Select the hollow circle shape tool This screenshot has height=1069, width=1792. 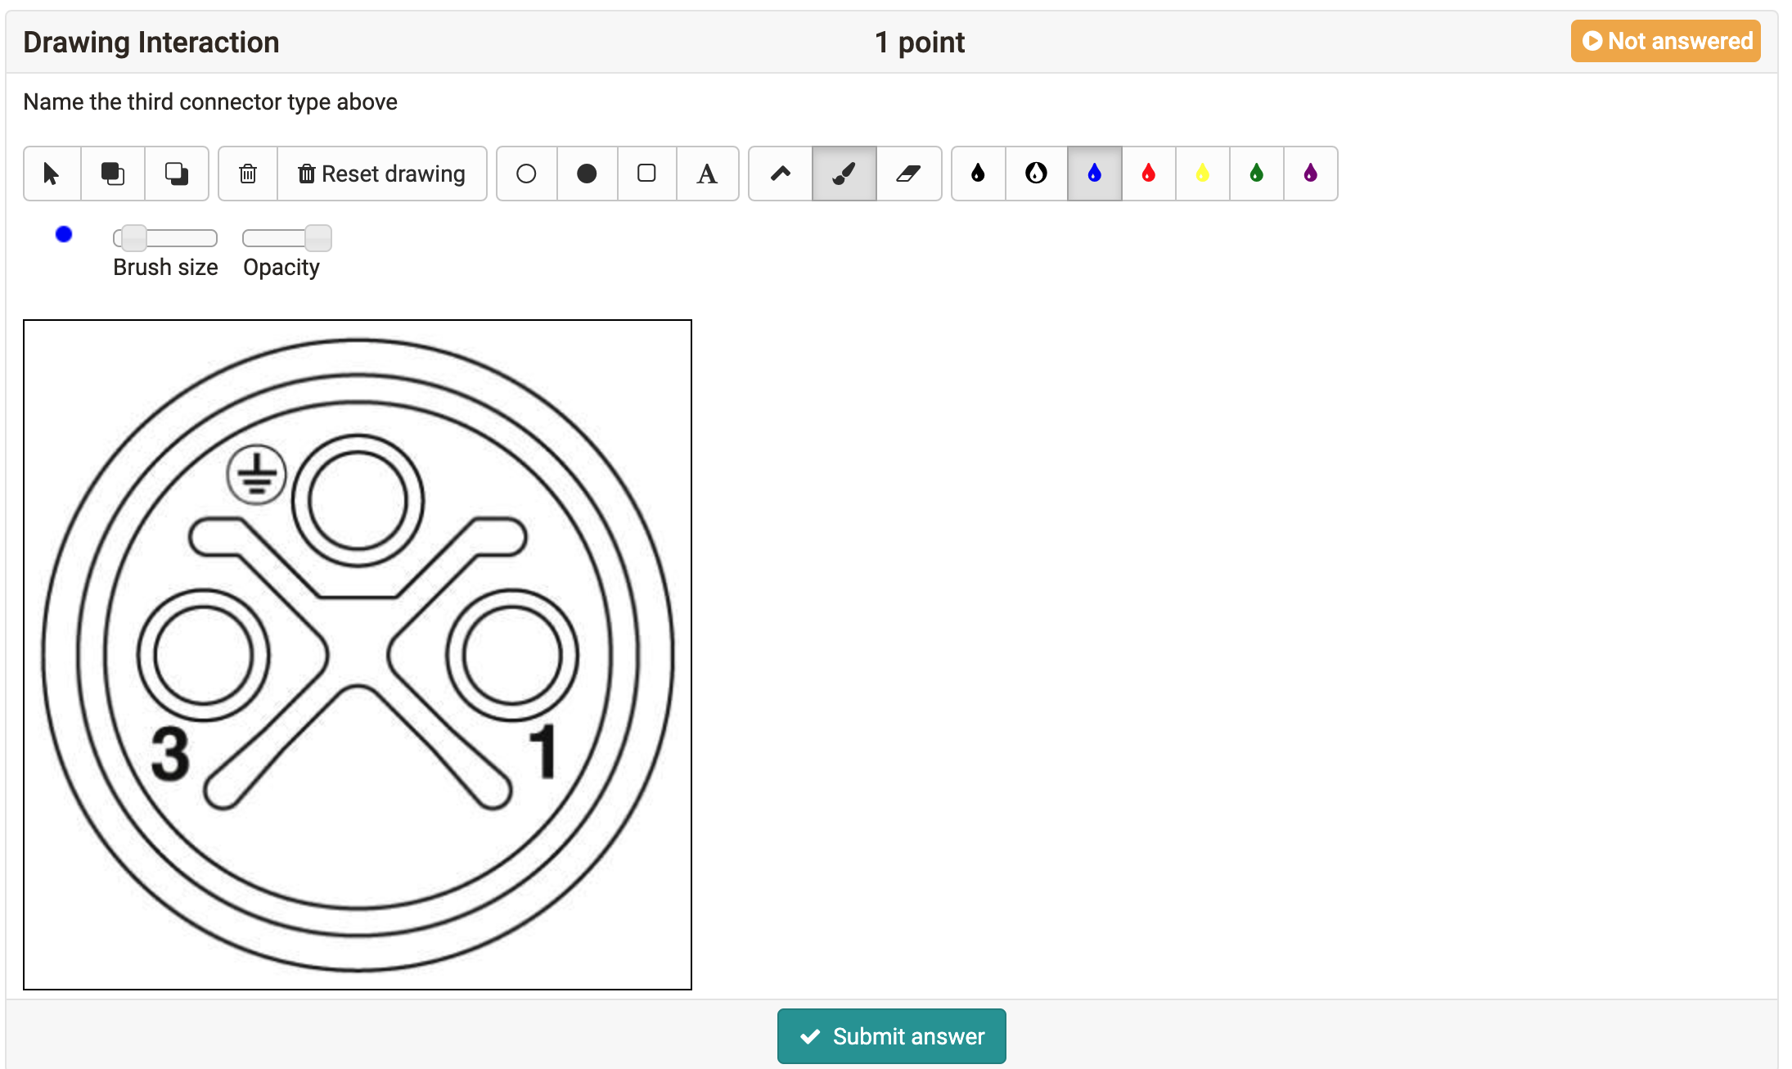pos(526,174)
